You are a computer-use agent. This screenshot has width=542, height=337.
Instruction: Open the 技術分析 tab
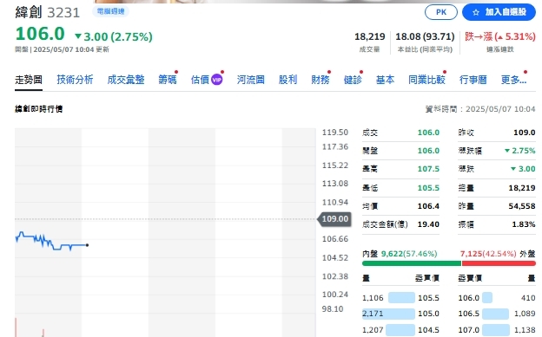(x=75, y=80)
